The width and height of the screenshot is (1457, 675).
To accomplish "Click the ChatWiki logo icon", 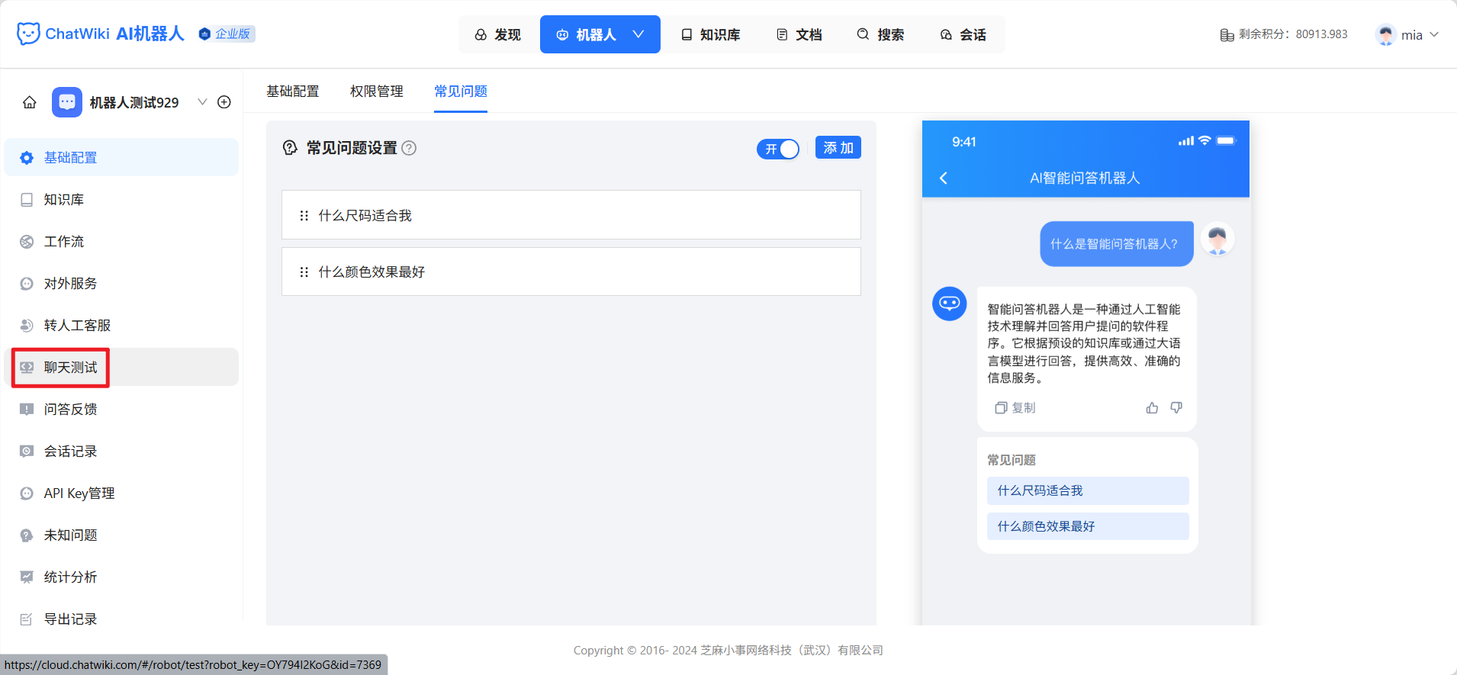I will (28, 34).
